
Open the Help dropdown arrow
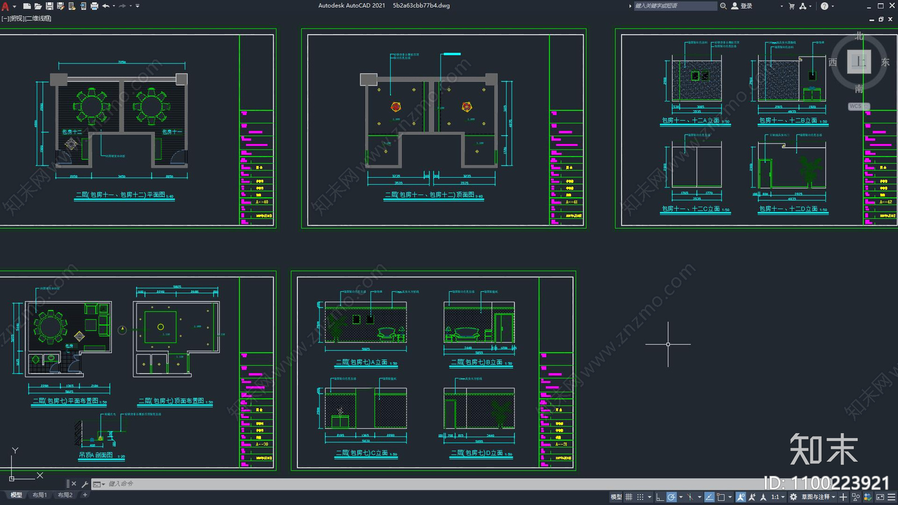(x=832, y=6)
